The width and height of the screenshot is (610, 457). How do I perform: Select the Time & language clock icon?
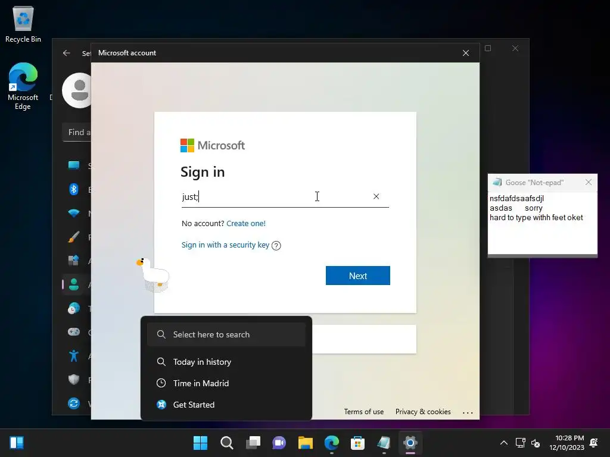click(73, 308)
